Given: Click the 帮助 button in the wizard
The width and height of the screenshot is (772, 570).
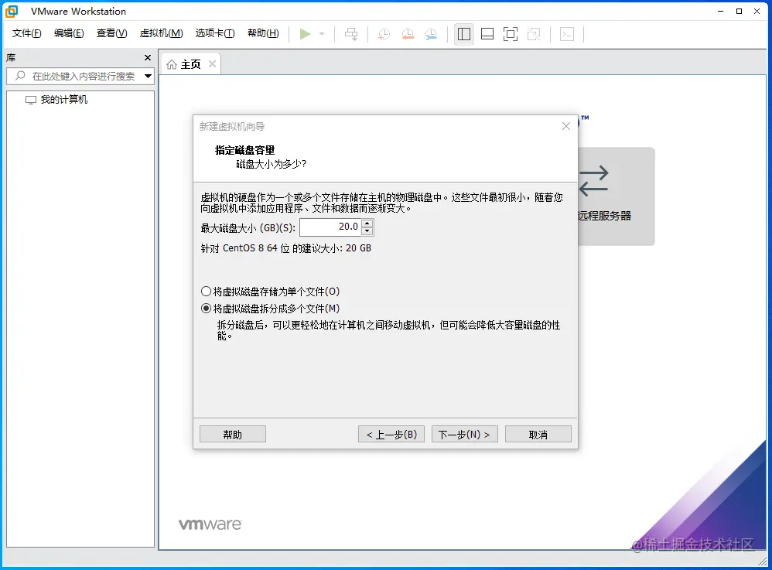Looking at the screenshot, I should [x=232, y=433].
